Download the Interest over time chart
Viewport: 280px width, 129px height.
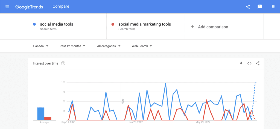point(241,63)
